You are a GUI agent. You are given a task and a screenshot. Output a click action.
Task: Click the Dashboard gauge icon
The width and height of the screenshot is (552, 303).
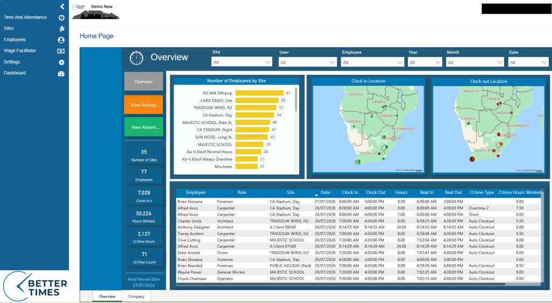61,73
